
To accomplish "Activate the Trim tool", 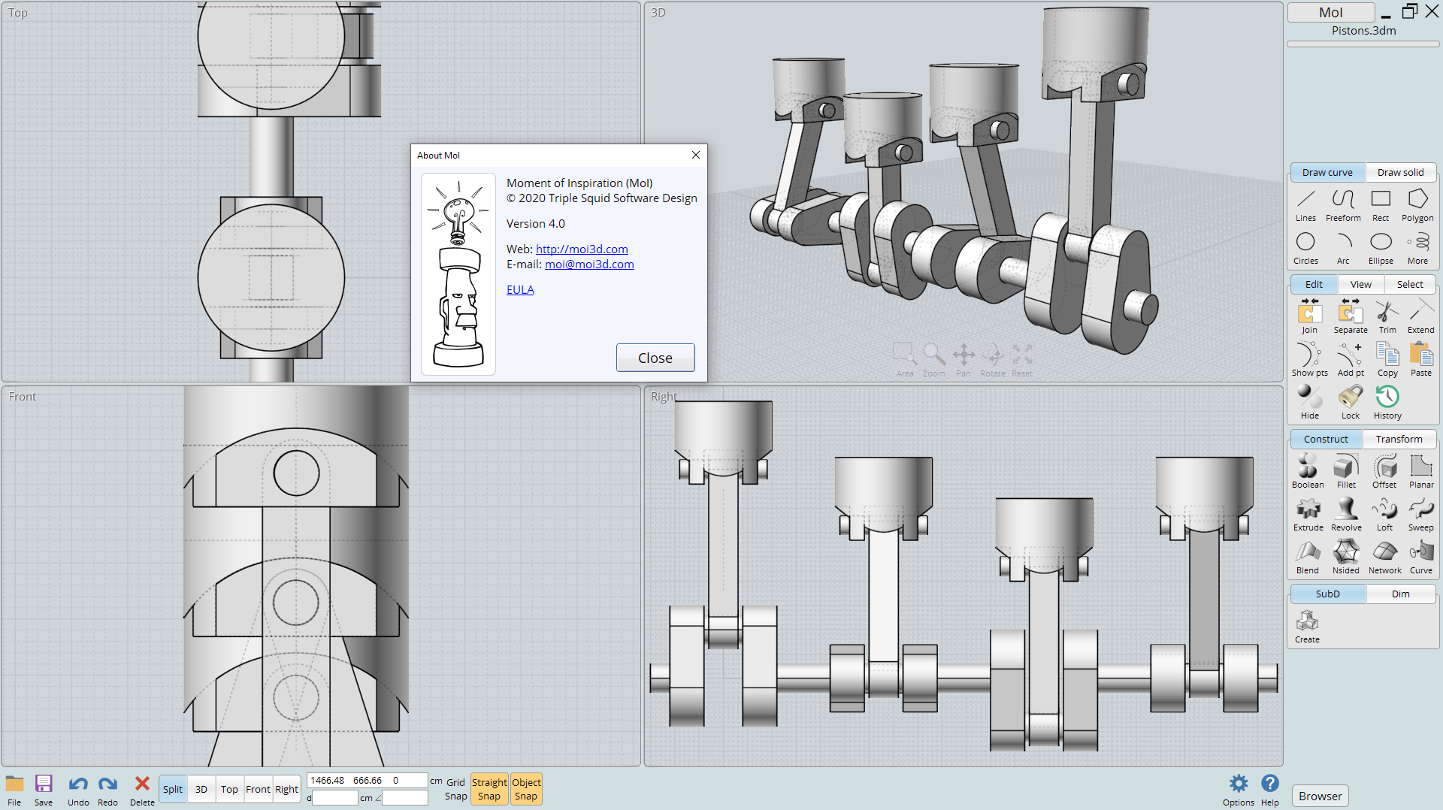I will click(x=1387, y=316).
